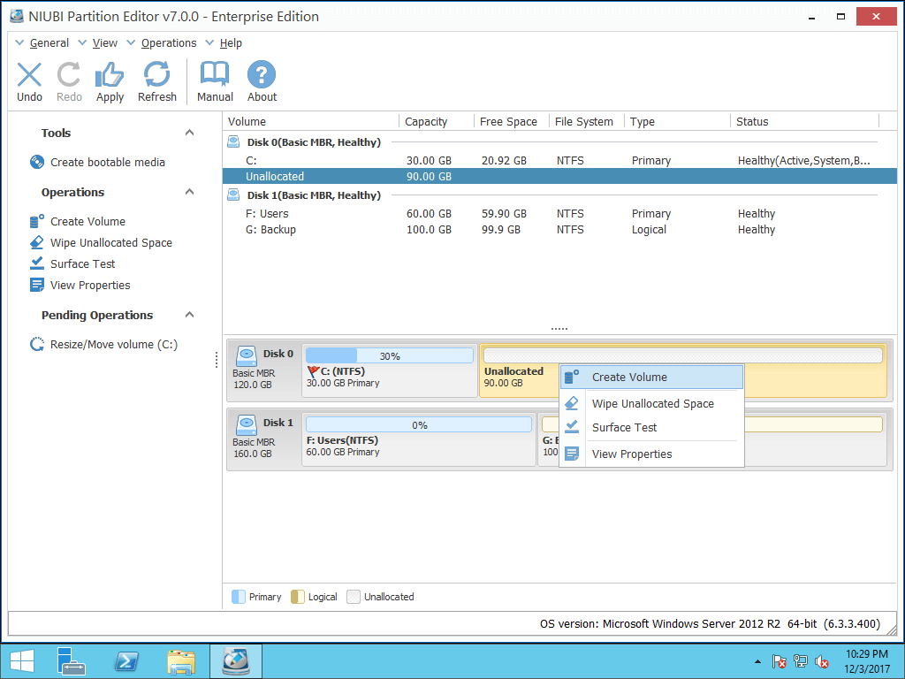
Task: Click context menu Surface Test check icon
Action: [572, 427]
